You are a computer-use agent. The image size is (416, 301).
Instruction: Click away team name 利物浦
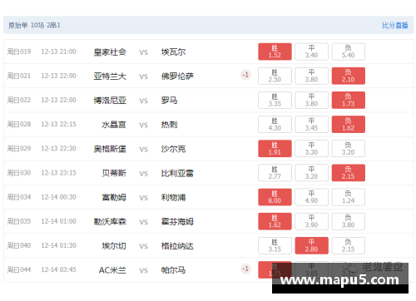point(173,198)
